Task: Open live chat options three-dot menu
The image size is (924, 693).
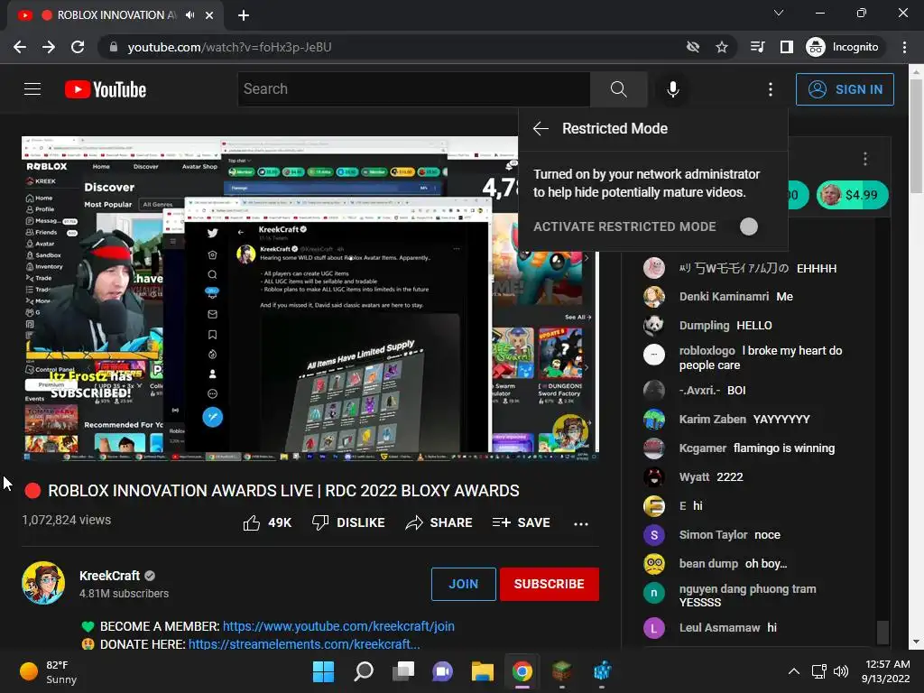Action: [864, 159]
